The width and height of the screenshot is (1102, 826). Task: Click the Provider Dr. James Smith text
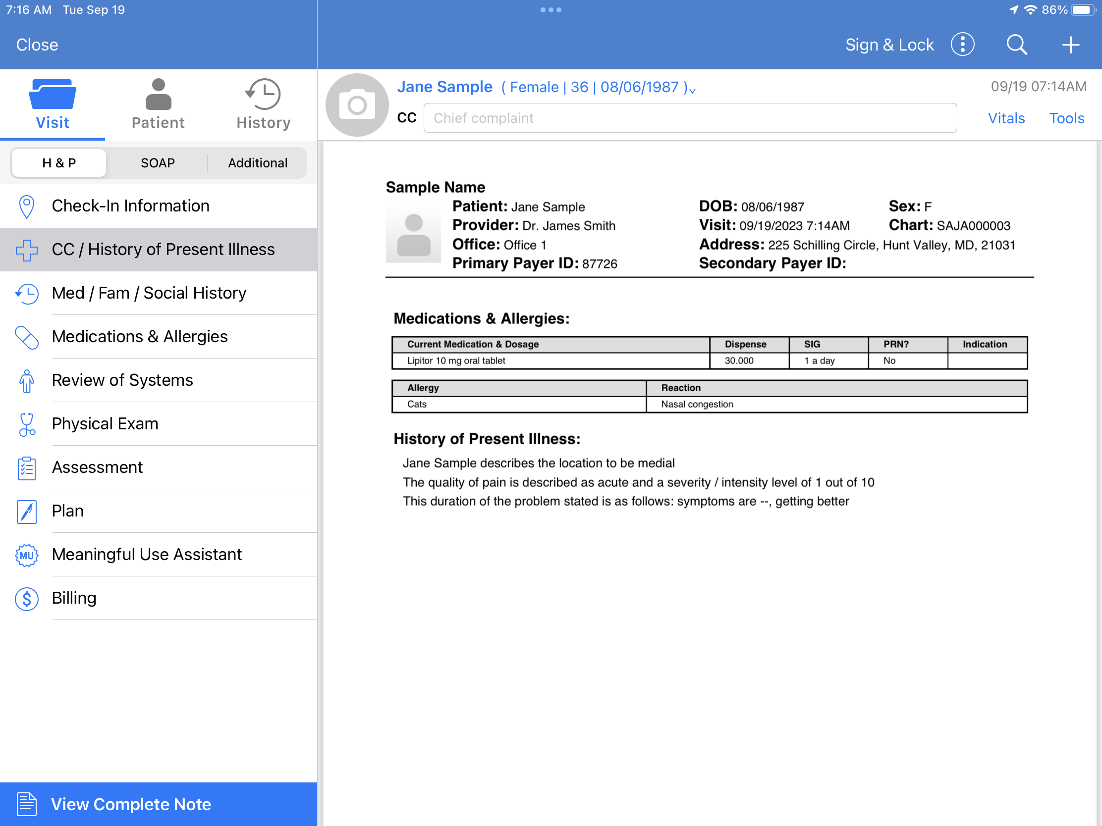[534, 225]
